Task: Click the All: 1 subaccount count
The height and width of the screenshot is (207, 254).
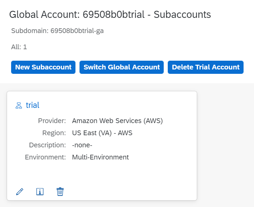Action: click(x=19, y=47)
